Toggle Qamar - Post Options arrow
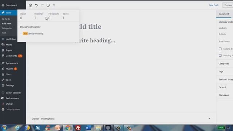Image resolution: width=233 pixels, height=131 pixels. coord(209,119)
